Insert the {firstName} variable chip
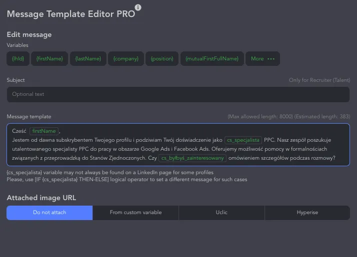The height and width of the screenshot is (257, 357). 49,58
